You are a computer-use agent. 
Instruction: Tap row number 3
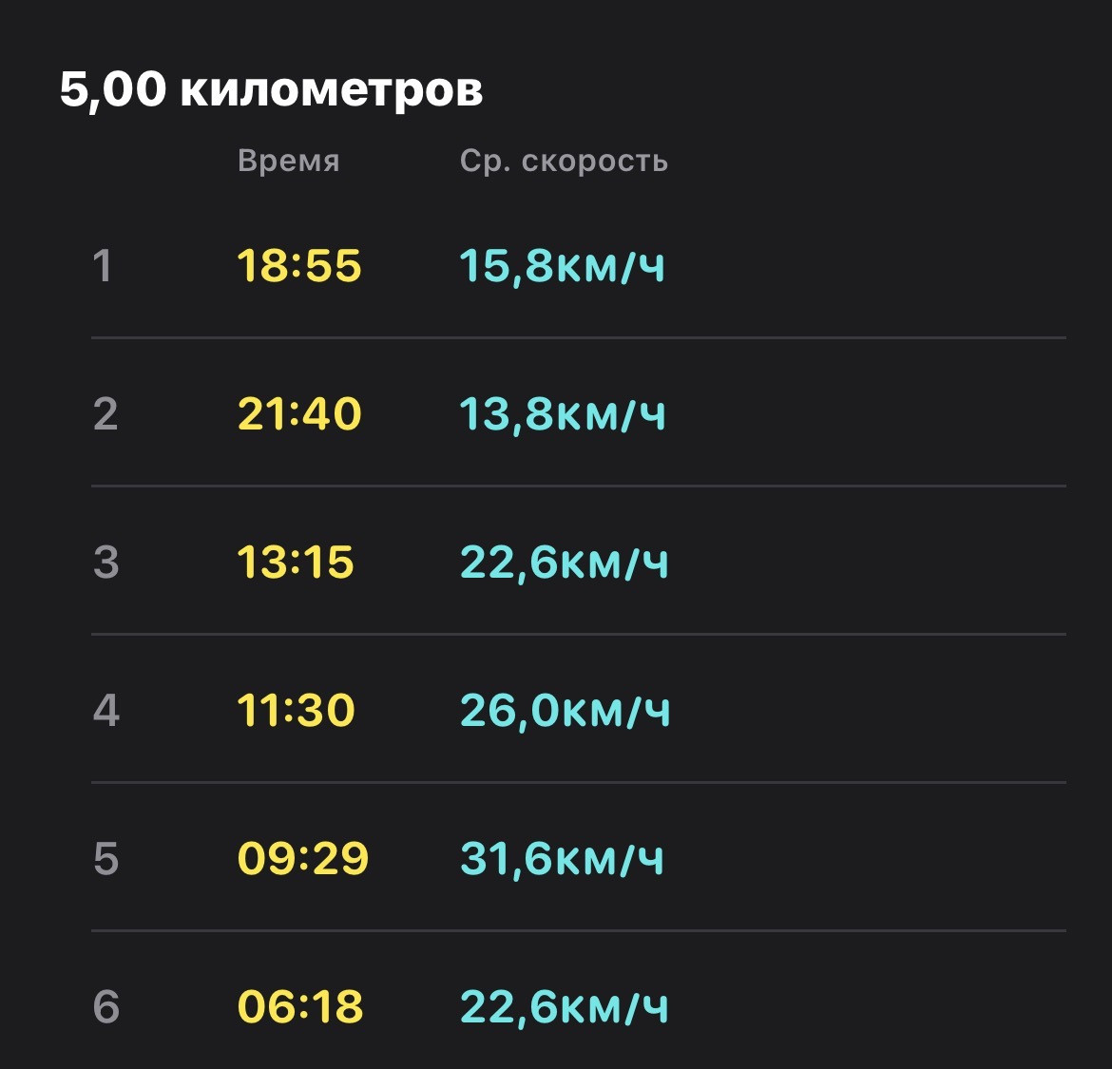click(x=105, y=563)
